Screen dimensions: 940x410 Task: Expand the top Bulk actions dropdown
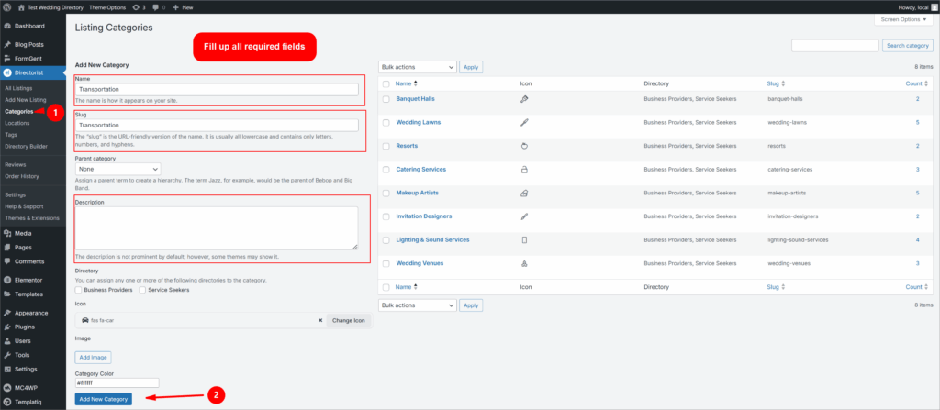coord(418,67)
